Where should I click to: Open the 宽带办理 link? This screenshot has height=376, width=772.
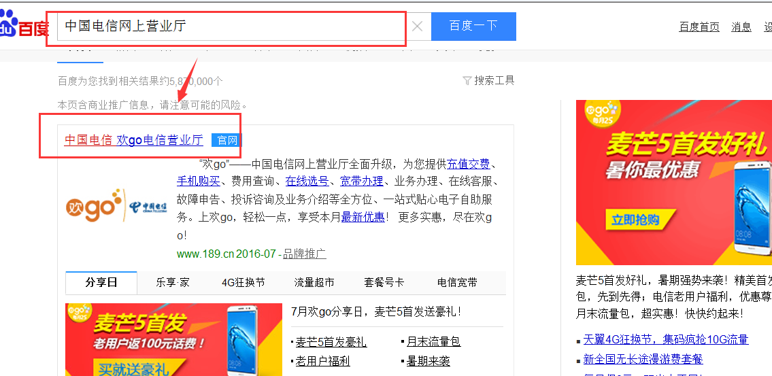(x=361, y=181)
